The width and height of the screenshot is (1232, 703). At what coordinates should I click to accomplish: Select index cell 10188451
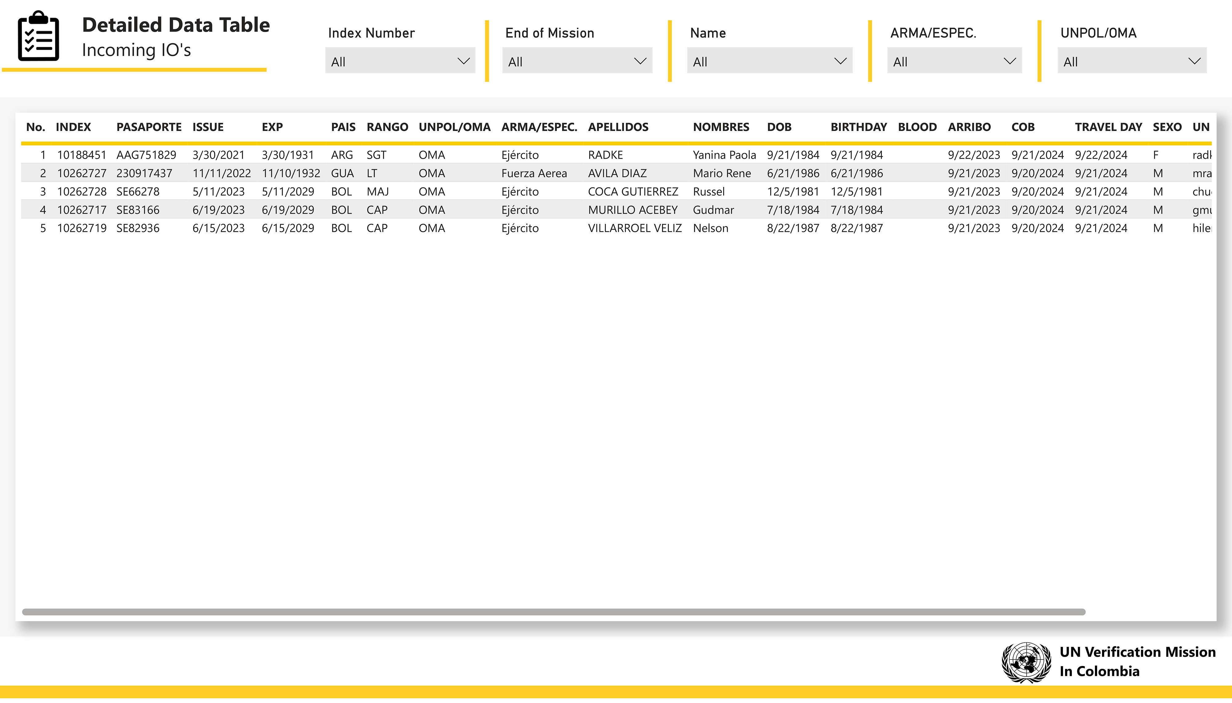[82, 155]
